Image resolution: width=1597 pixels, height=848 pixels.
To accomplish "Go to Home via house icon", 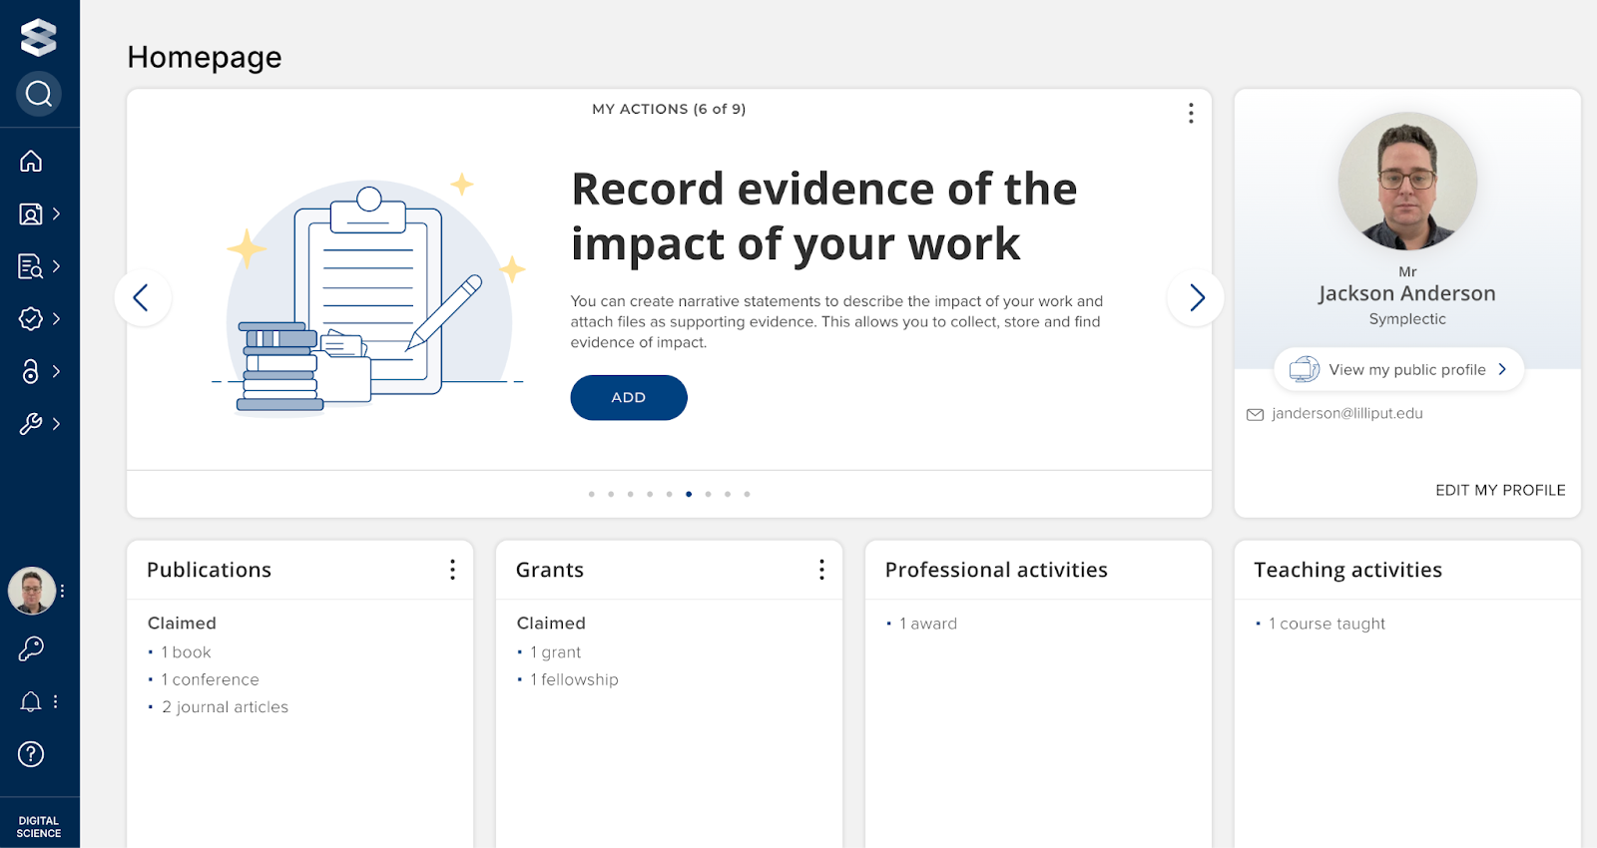I will point(31,161).
